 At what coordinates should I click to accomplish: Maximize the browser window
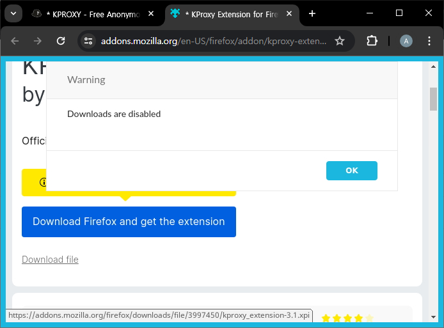(399, 13)
